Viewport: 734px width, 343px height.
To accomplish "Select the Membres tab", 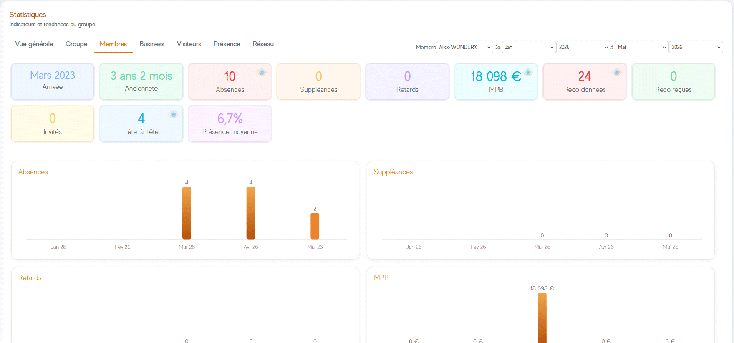I will pyautogui.click(x=113, y=44).
